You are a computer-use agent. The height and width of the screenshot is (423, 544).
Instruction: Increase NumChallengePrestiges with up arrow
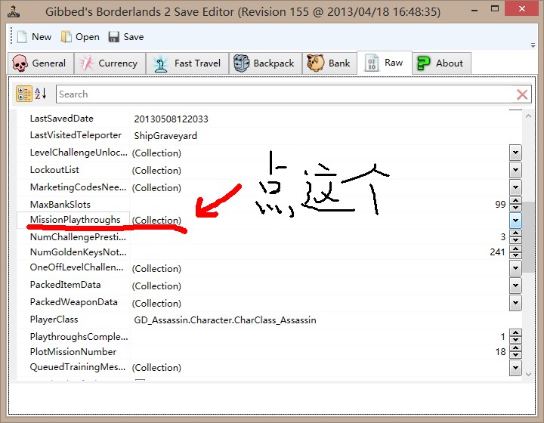click(515, 233)
